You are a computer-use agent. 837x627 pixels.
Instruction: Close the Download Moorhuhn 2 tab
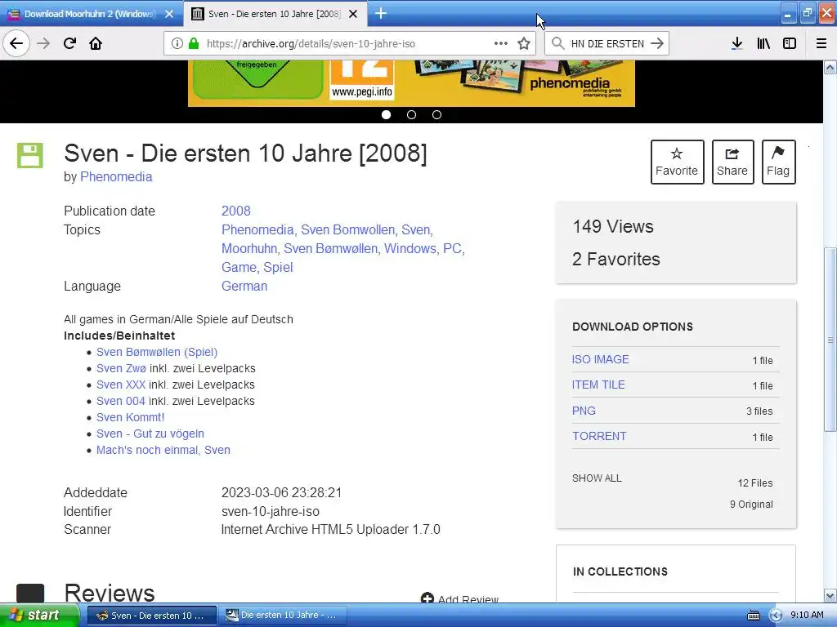(169, 14)
